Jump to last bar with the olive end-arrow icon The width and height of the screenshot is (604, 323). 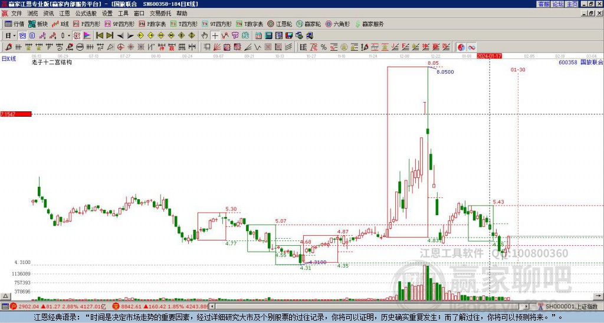110,36
